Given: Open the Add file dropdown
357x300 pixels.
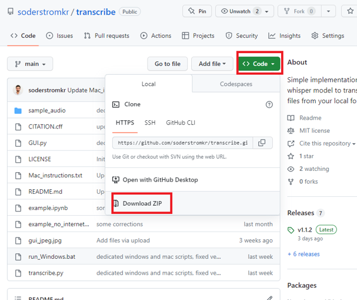Looking at the screenshot, I should pos(212,64).
